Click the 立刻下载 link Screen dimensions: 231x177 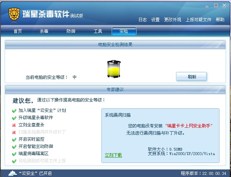114,155
